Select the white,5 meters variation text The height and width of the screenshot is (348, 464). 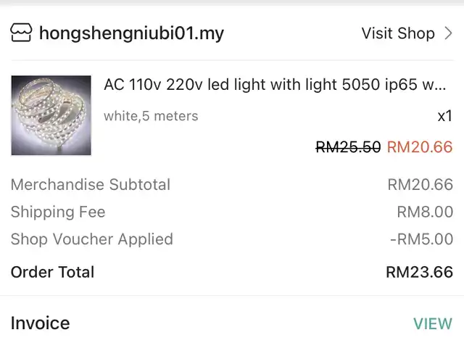coord(151,116)
